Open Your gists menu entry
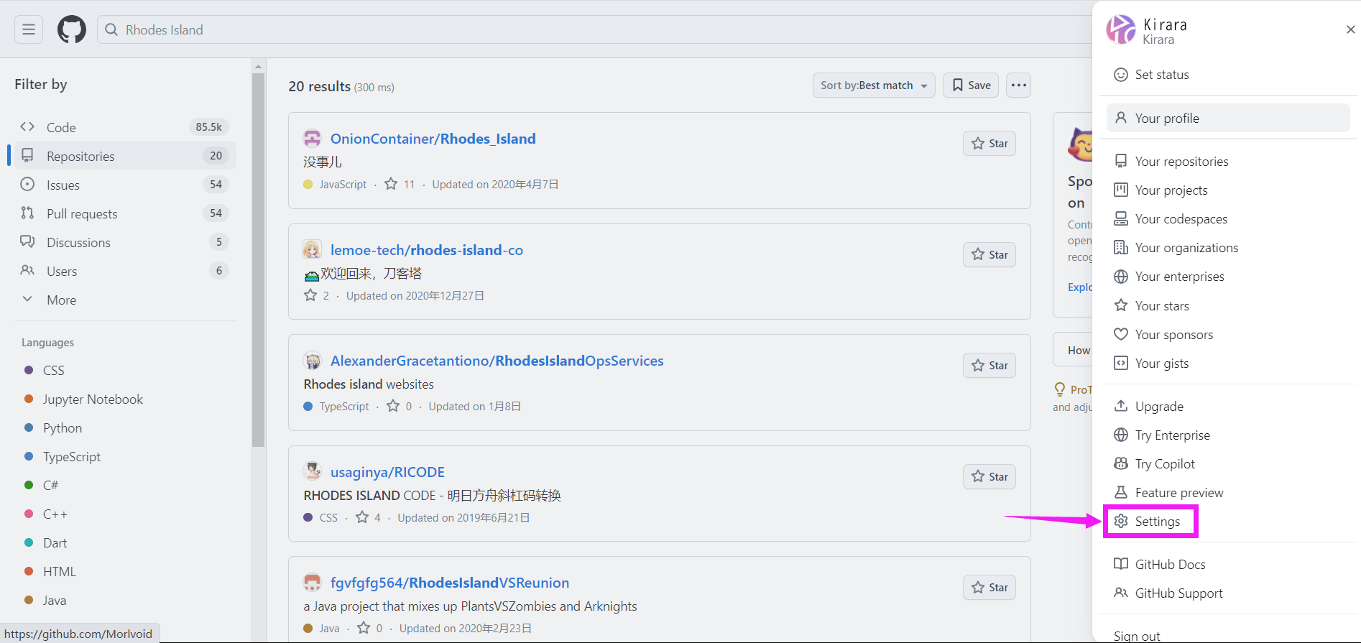The height and width of the screenshot is (643, 1361). [1228, 364]
